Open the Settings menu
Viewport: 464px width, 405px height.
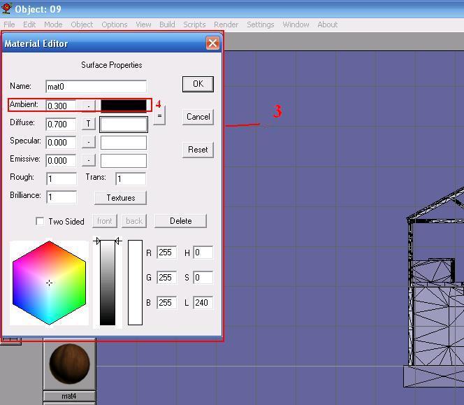coord(261,24)
